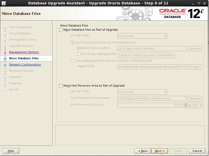Click the Prerequisite Checks step

pyautogui.click(x=23, y=40)
